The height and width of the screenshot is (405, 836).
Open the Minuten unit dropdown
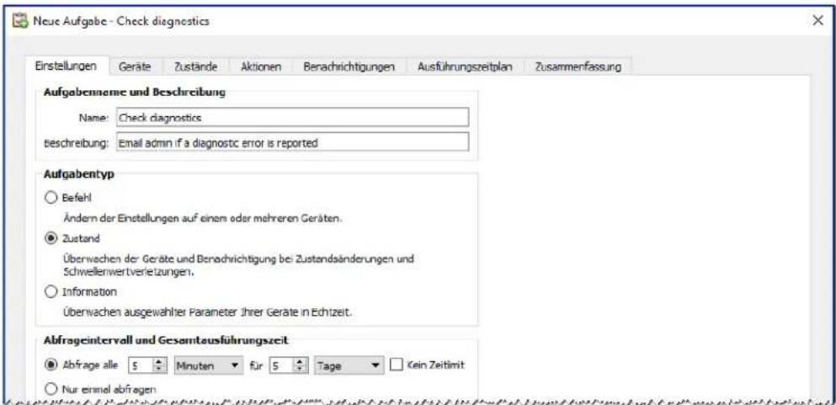(207, 365)
